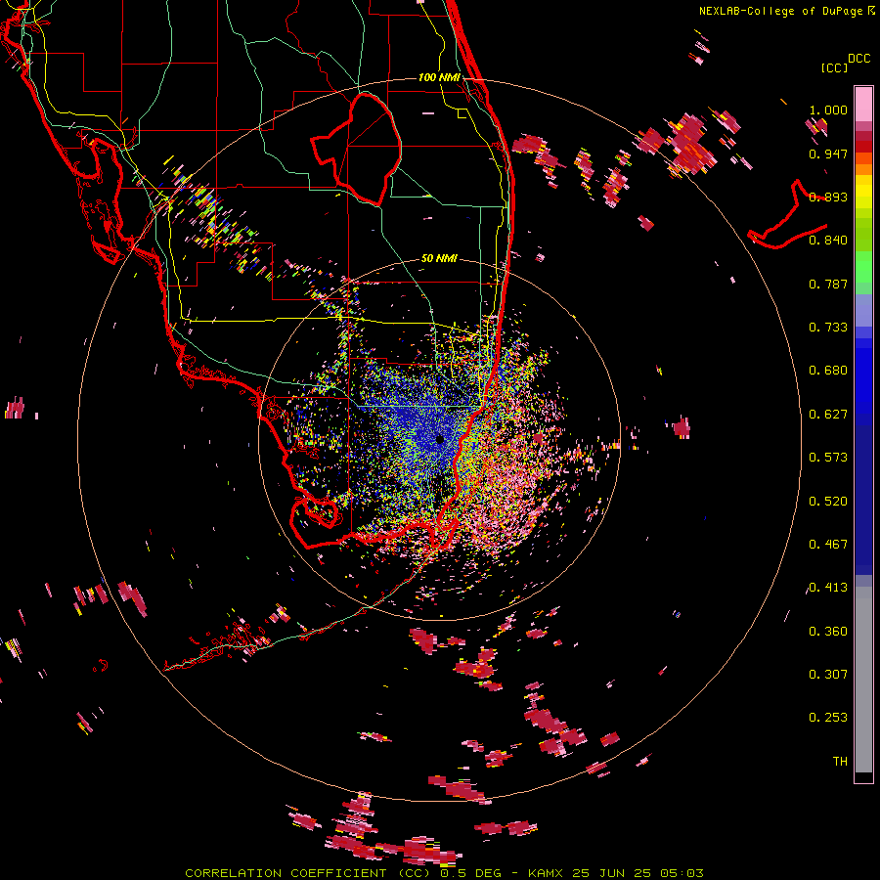The image size is (880, 880).
Task: Click the black radar site dot at center
Action: 440,439
